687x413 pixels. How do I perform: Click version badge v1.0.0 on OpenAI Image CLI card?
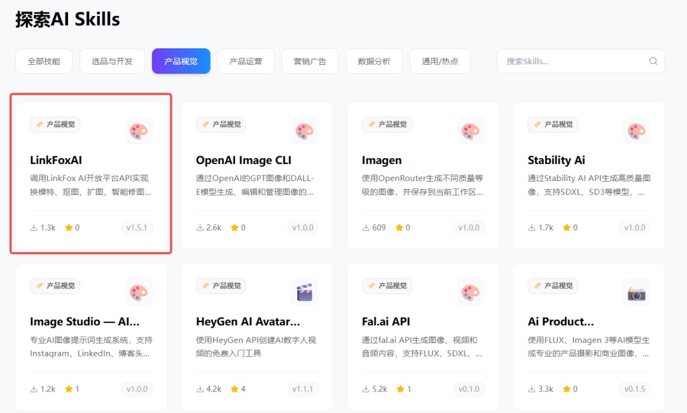pos(303,227)
